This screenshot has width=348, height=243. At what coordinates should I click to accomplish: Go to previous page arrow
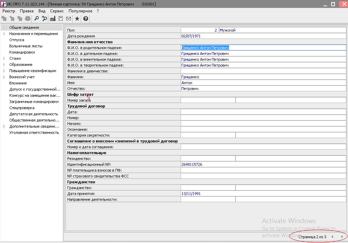(332, 237)
